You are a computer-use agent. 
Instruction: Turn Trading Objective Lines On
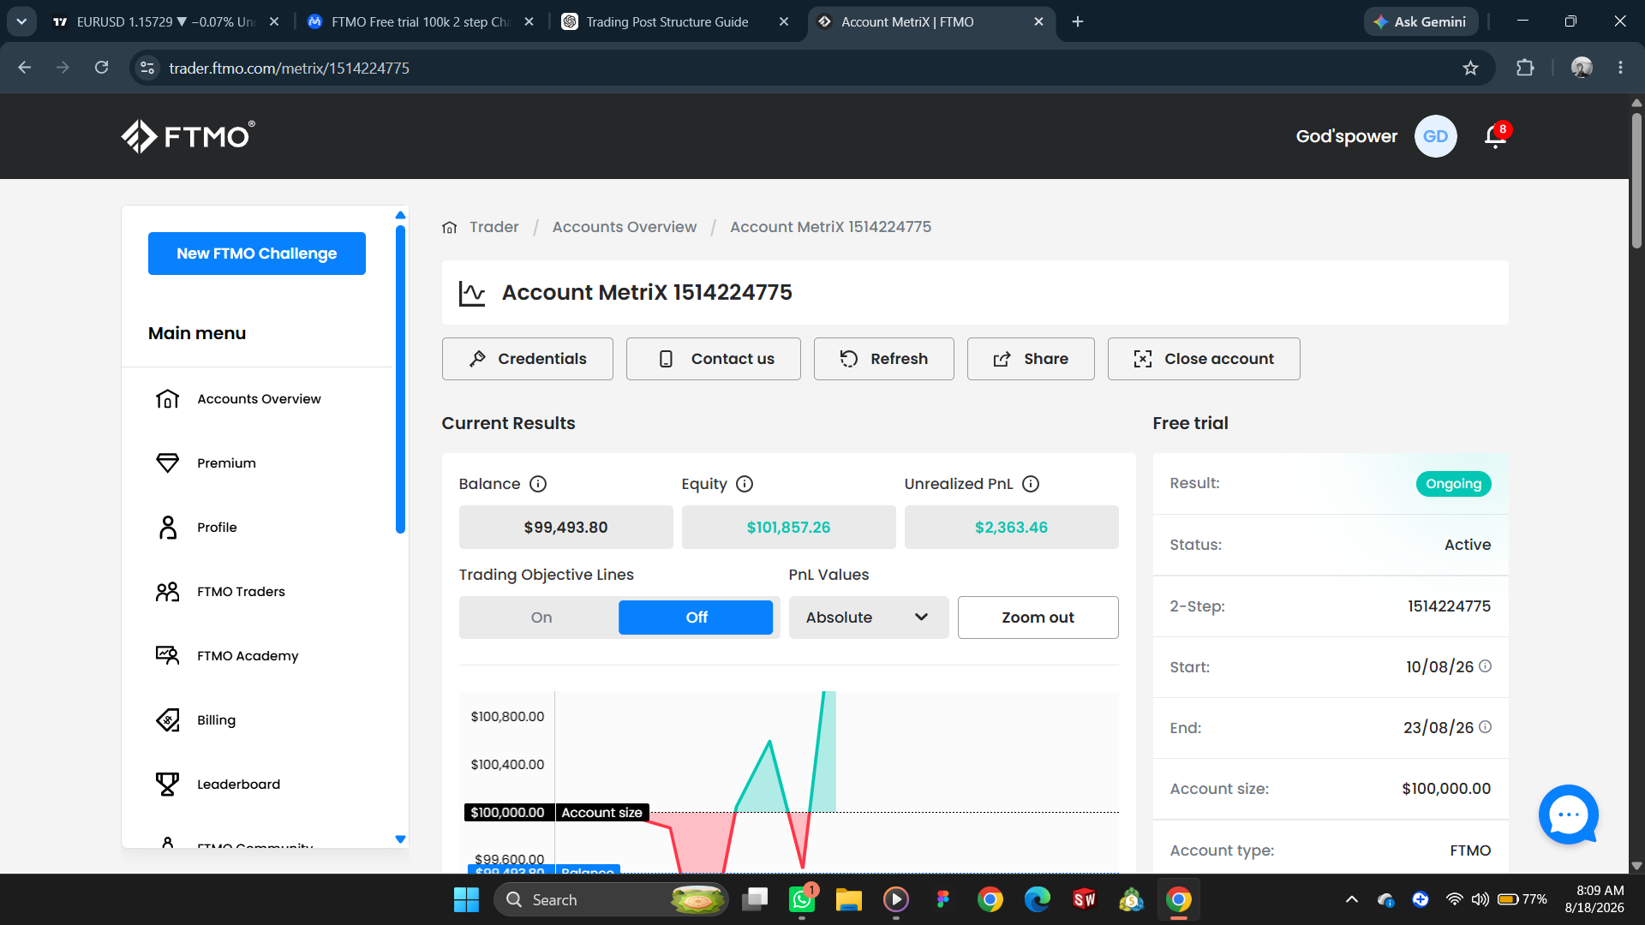point(541,618)
